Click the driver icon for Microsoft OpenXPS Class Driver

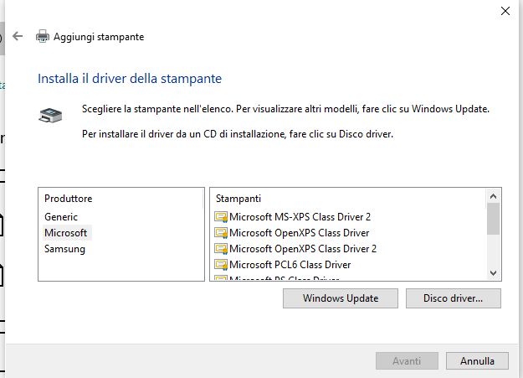(x=221, y=233)
